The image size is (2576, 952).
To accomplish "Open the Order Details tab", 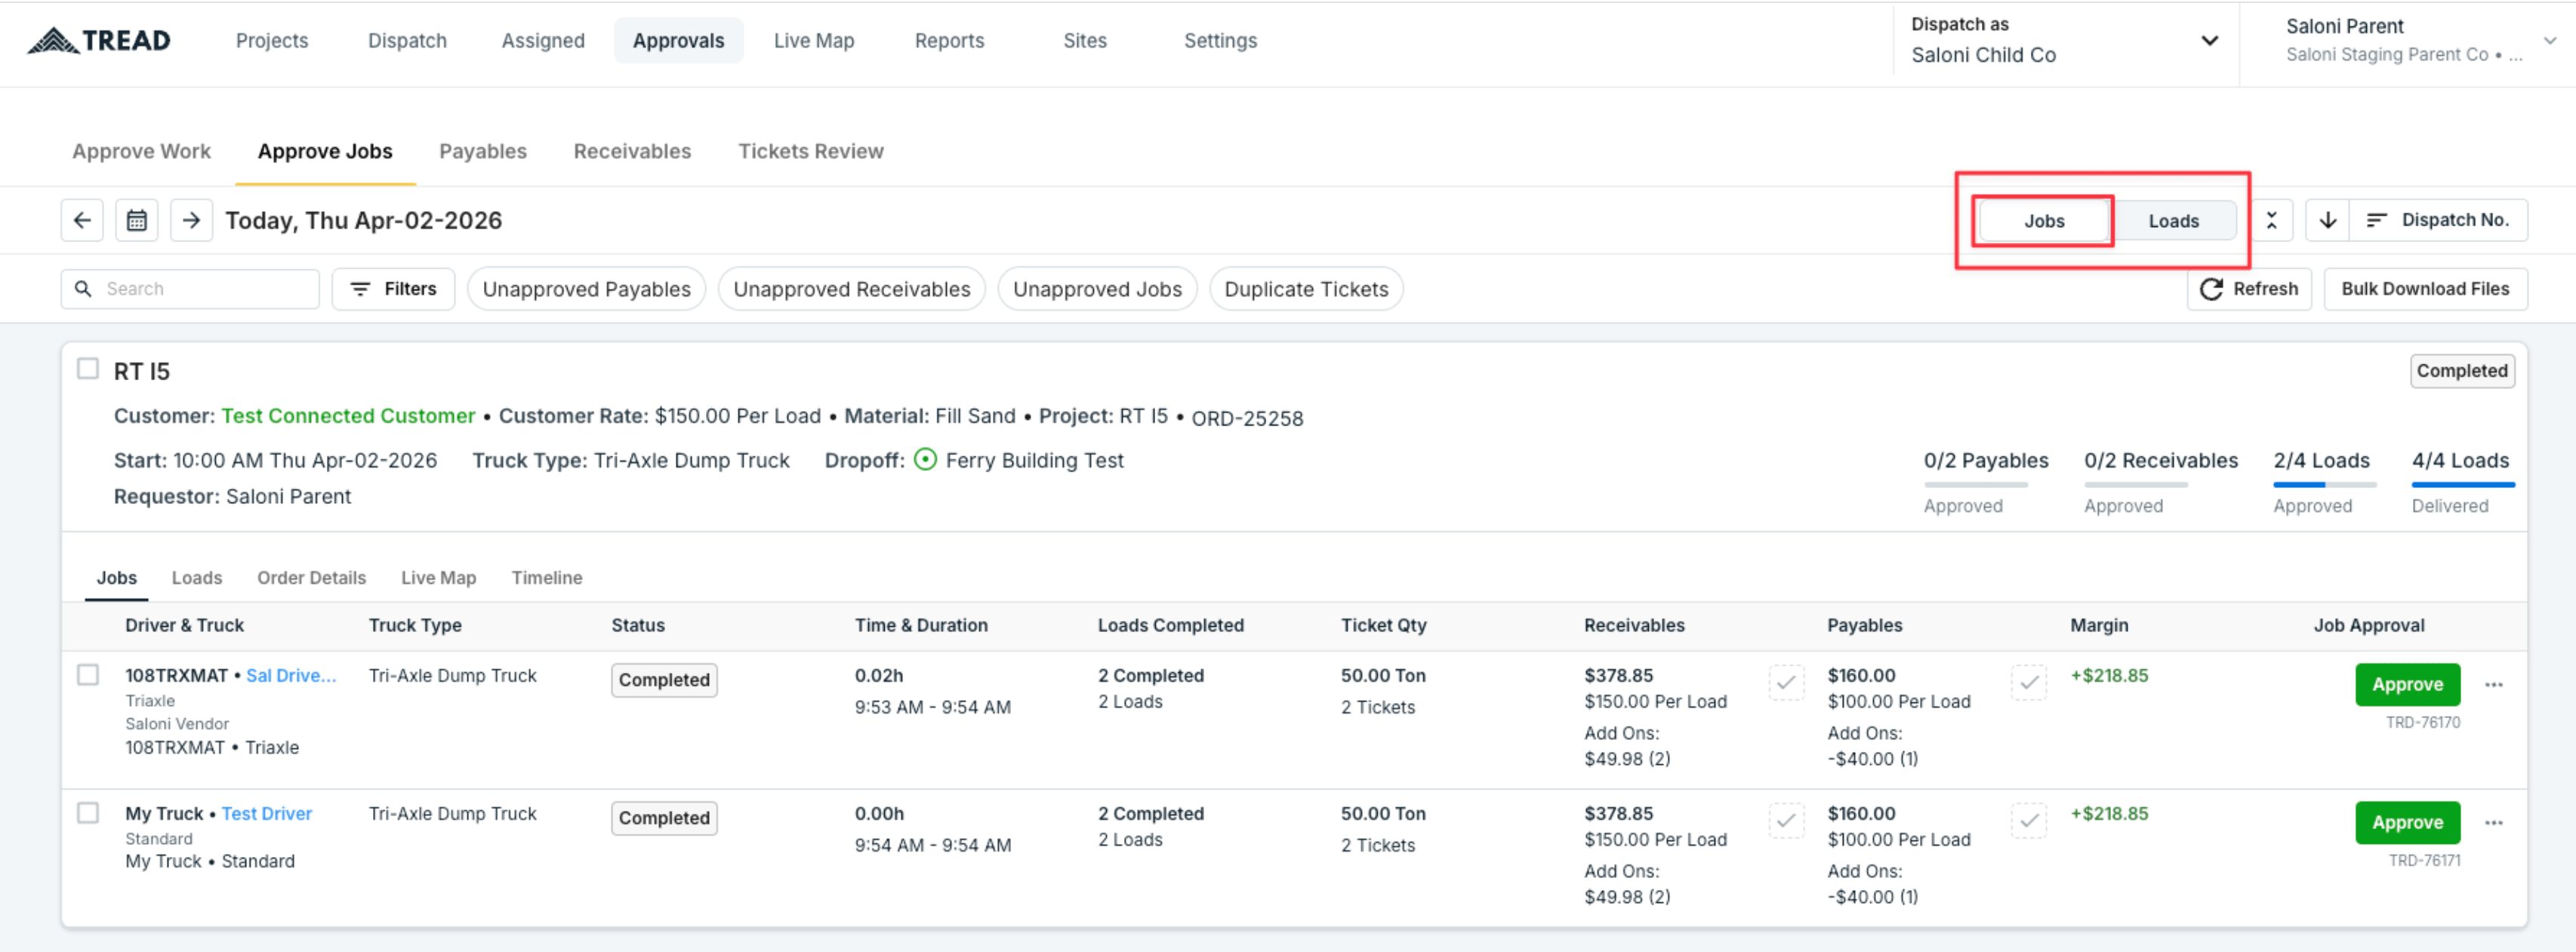I will pyautogui.click(x=311, y=577).
